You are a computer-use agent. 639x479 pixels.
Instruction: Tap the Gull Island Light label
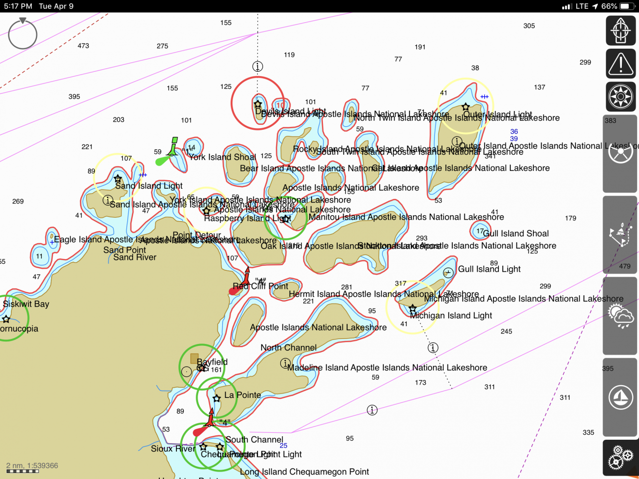pos(489,269)
